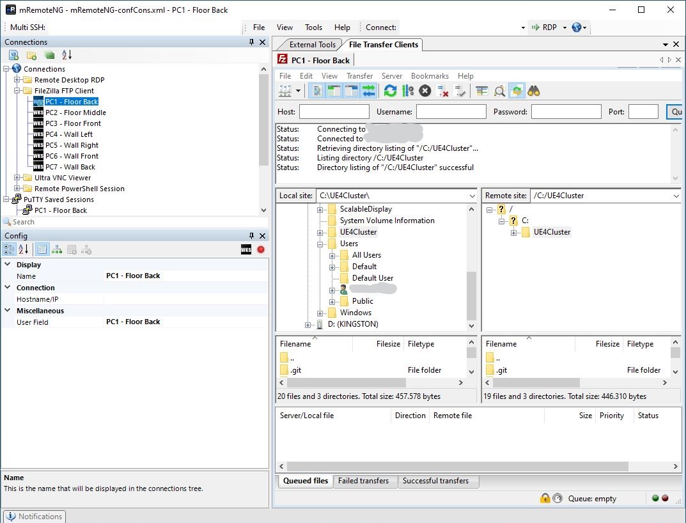This screenshot has height=523, width=686.
Task: Click the globe icon in top toolbar
Action: tap(577, 27)
